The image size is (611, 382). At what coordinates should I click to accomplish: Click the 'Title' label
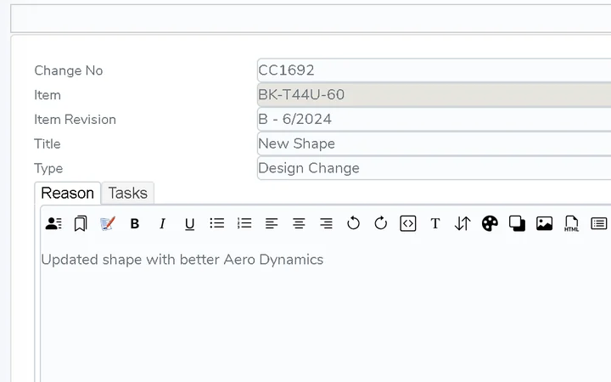[x=48, y=144]
